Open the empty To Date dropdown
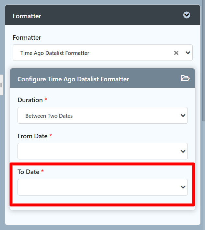205x230 pixels. pos(97,187)
